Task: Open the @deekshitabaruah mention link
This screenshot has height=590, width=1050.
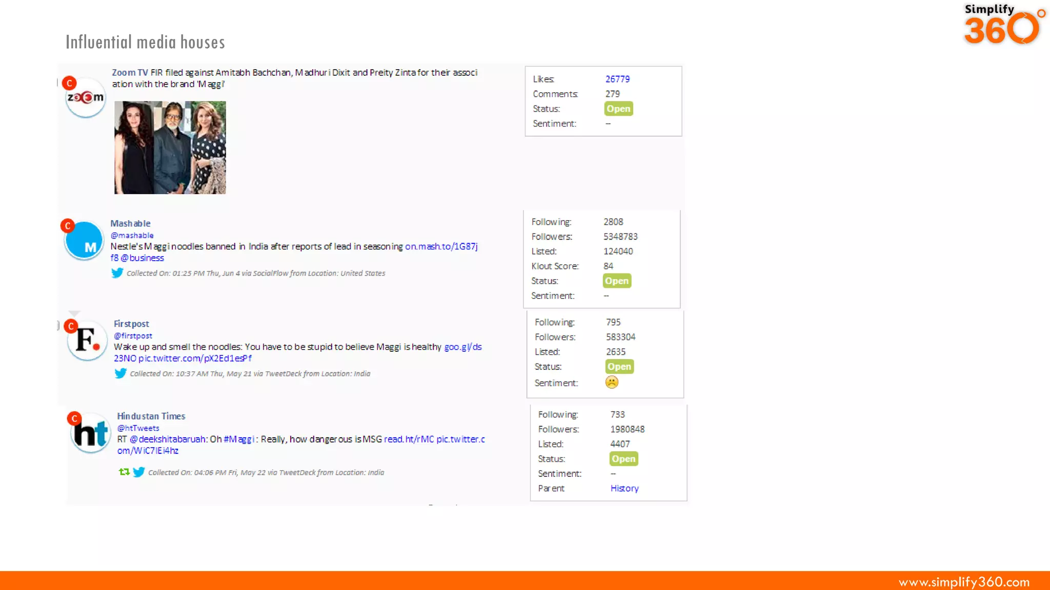Action: click(168, 439)
